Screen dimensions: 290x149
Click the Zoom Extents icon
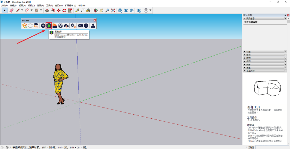tap(113, 10)
